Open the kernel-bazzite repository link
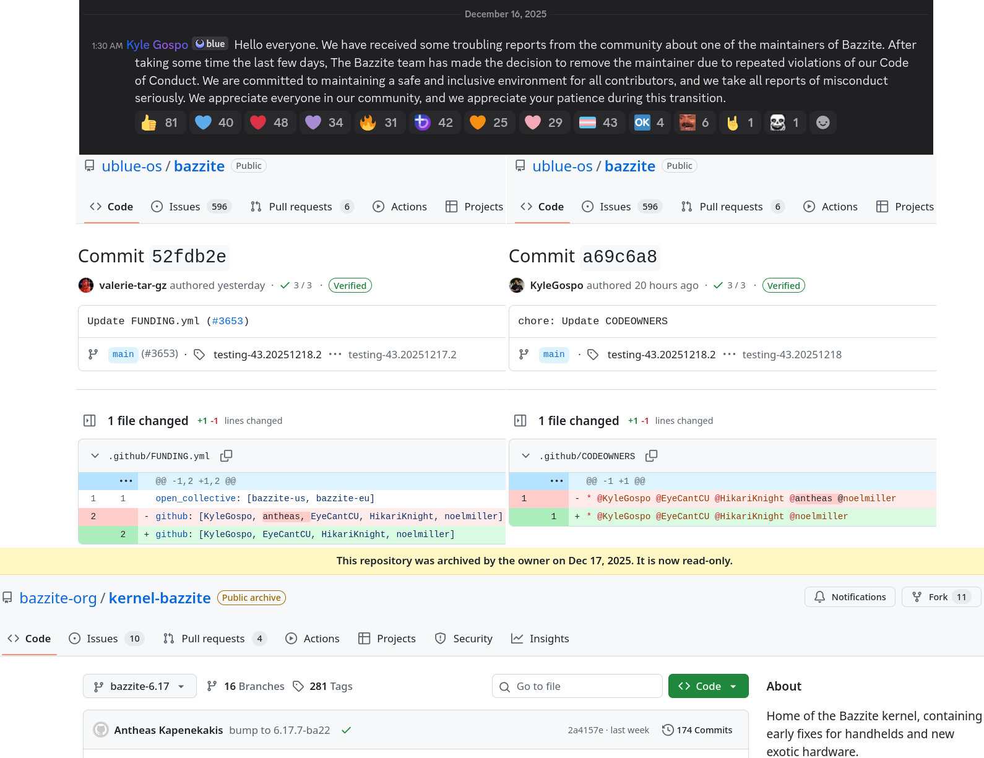This screenshot has width=984, height=758. coord(160,598)
